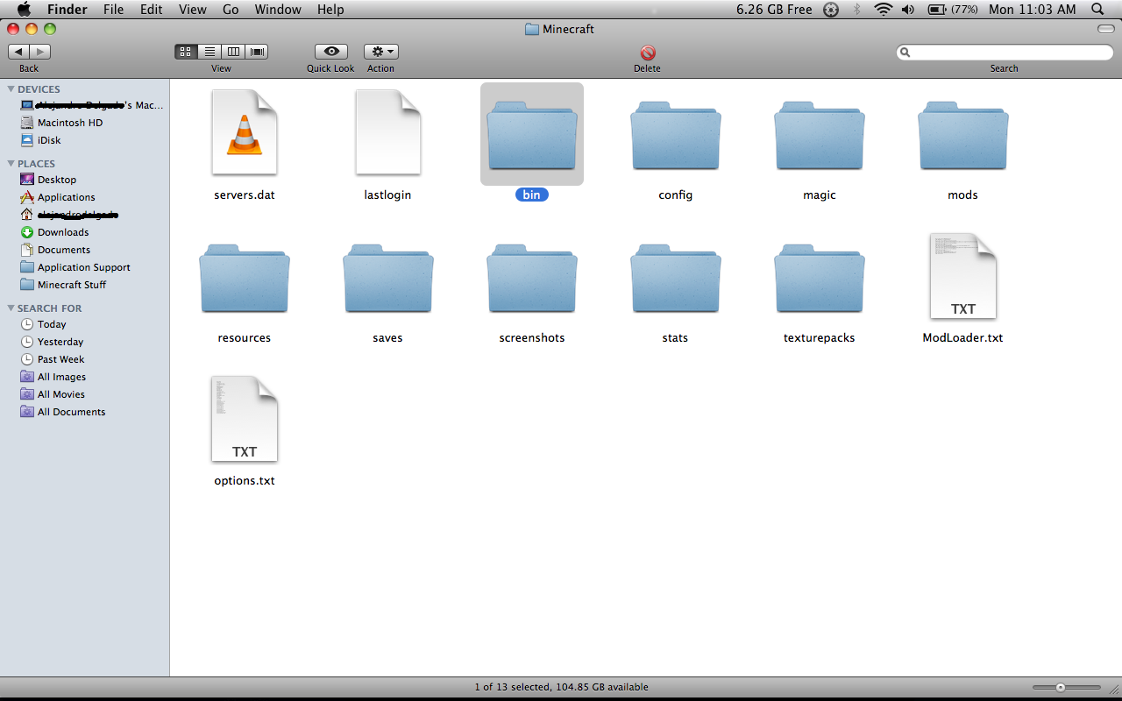Toggle the toolbar with the top-right pill button

(1106, 29)
